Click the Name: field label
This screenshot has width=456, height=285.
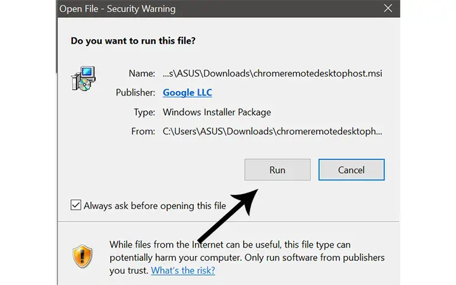pos(142,73)
